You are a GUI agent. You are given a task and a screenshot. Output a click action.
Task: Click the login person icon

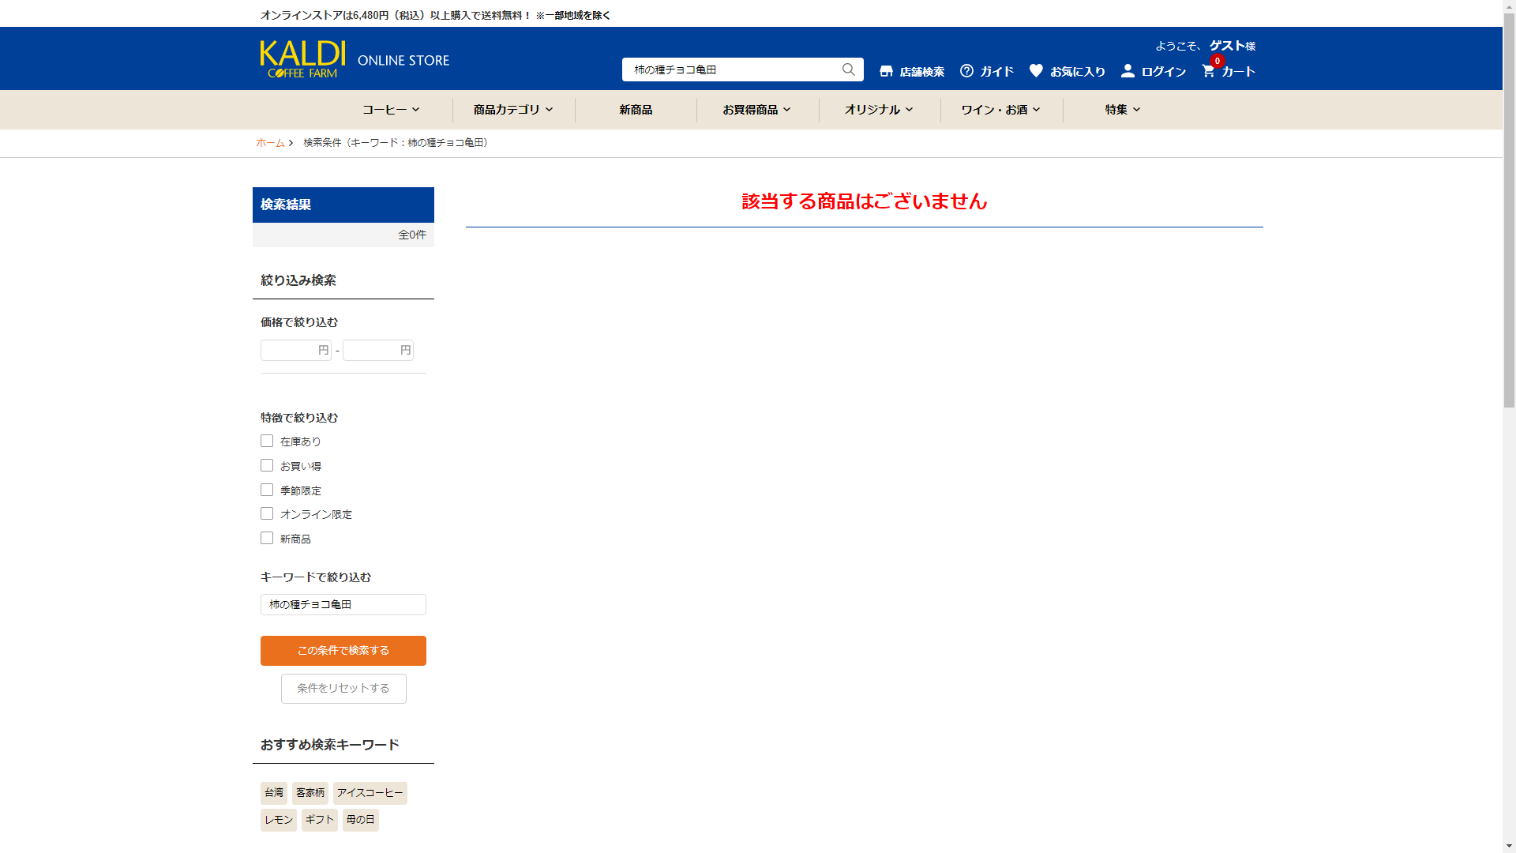pos(1128,70)
